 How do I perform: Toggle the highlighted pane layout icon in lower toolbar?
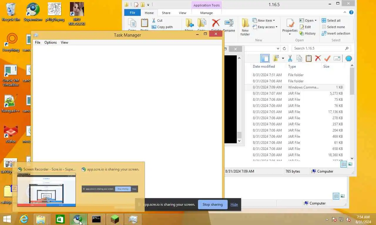coord(265,58)
